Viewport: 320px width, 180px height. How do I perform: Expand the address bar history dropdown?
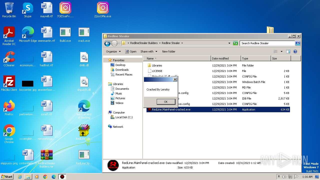229,43
